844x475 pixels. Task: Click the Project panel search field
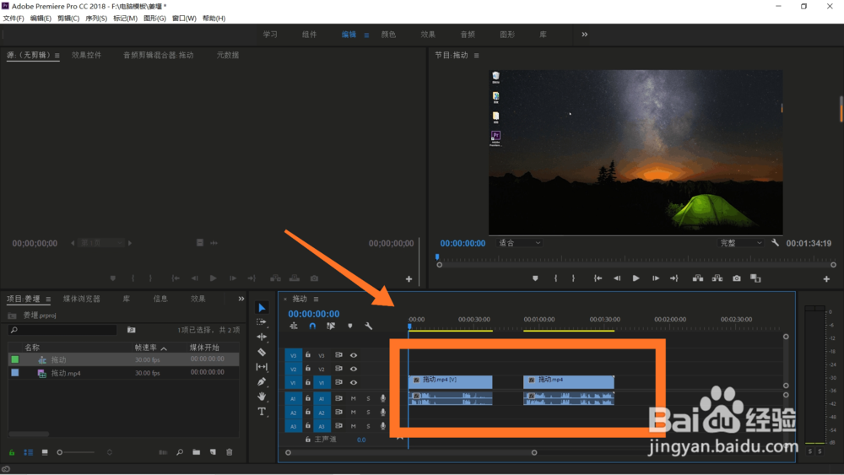[63, 330]
